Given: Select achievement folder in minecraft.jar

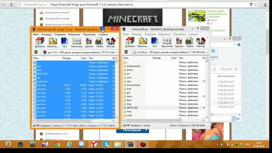Looking at the screenshot, I should [133, 66].
